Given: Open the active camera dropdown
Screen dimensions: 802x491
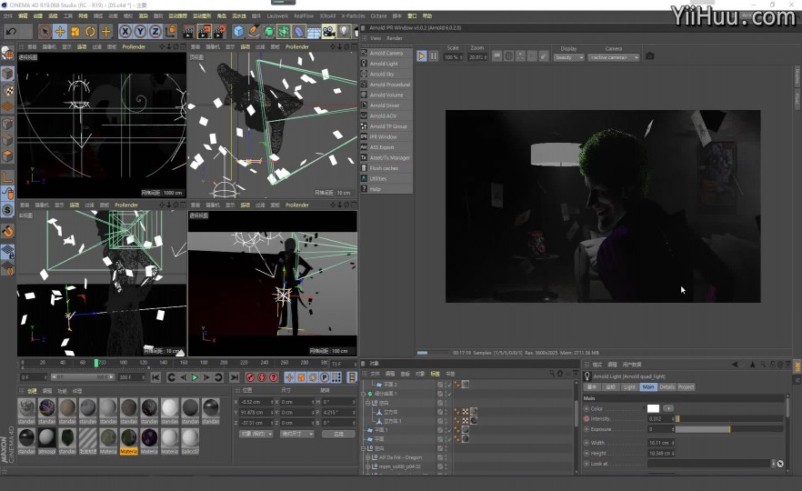Looking at the screenshot, I should pyautogui.click(x=613, y=57).
